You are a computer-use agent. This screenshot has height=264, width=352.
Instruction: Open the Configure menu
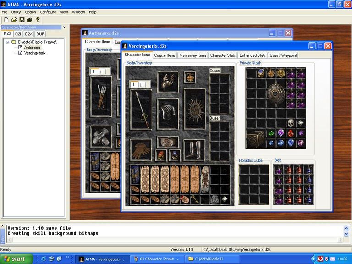click(48, 12)
